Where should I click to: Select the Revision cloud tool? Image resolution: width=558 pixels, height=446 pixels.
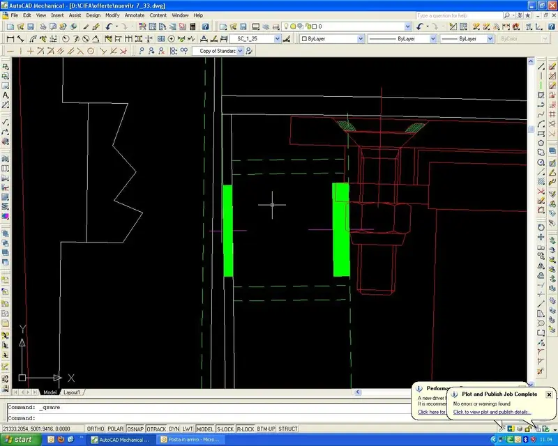tap(541, 153)
